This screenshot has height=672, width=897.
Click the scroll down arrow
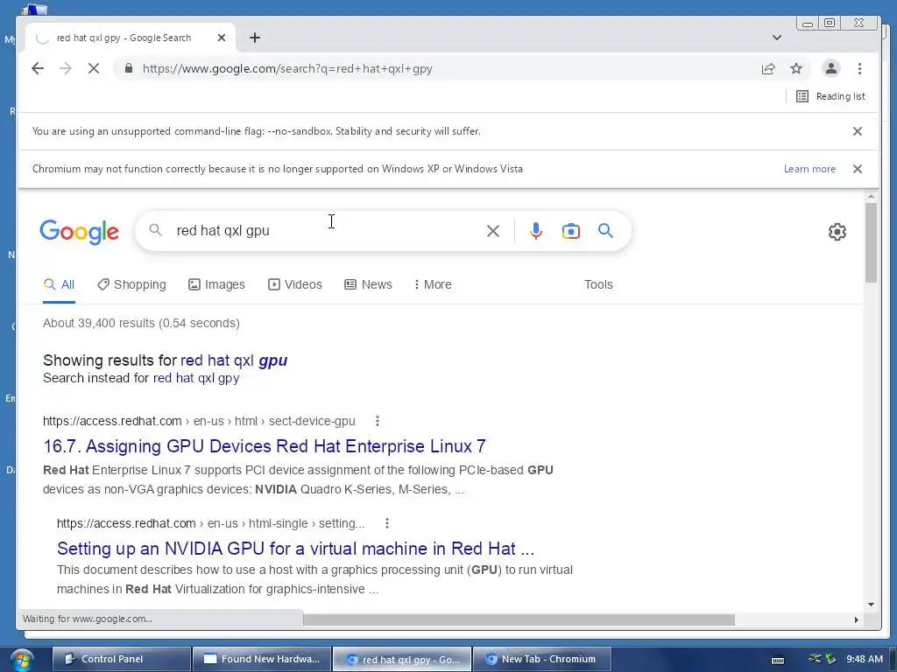tap(871, 604)
